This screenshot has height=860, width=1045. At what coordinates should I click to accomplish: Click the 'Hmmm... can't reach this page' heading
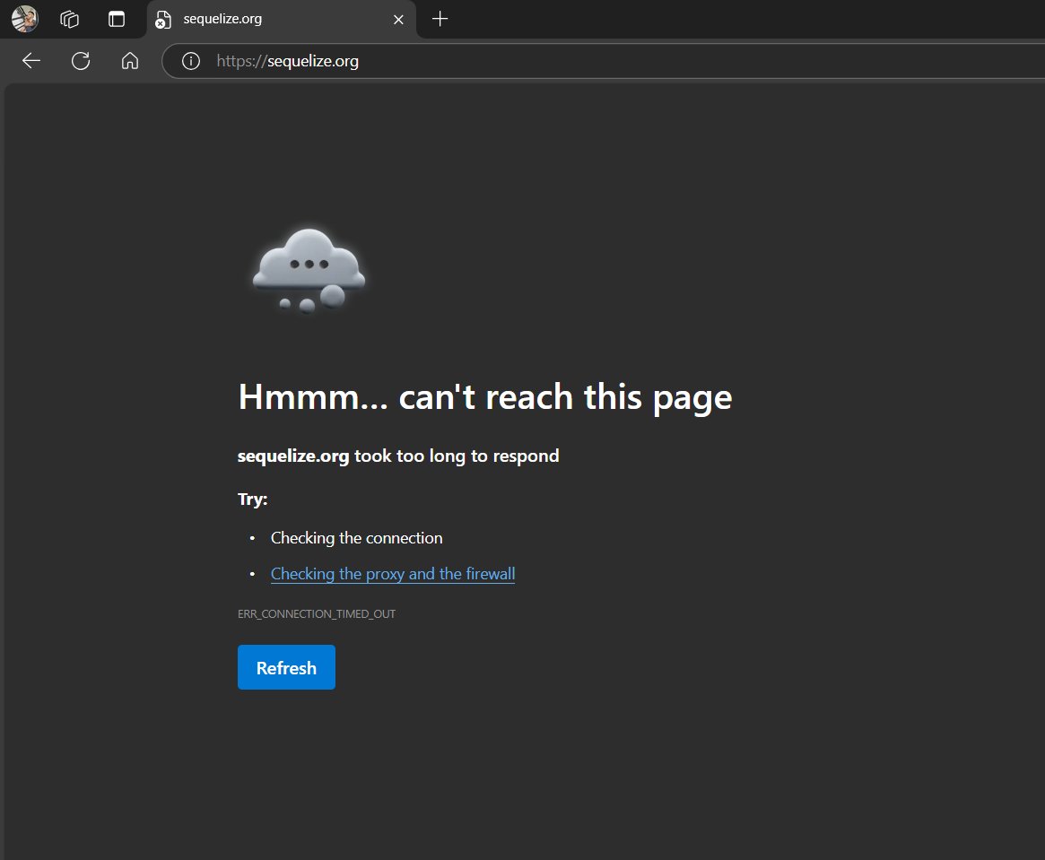(485, 397)
